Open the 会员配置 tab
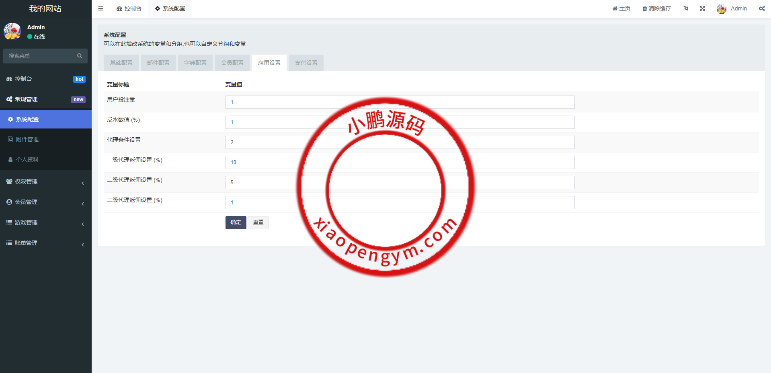This screenshot has height=373, width=771. [x=232, y=63]
